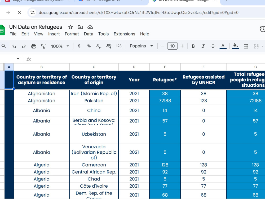
Task: Open the Format menu
Action: (x=72, y=34)
